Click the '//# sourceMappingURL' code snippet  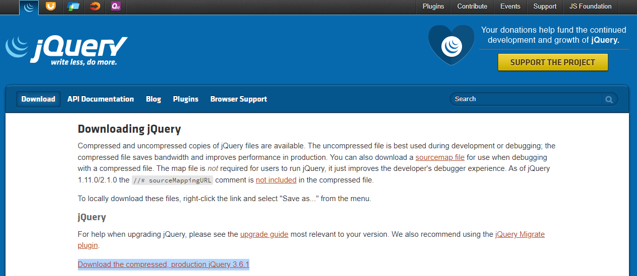click(172, 180)
